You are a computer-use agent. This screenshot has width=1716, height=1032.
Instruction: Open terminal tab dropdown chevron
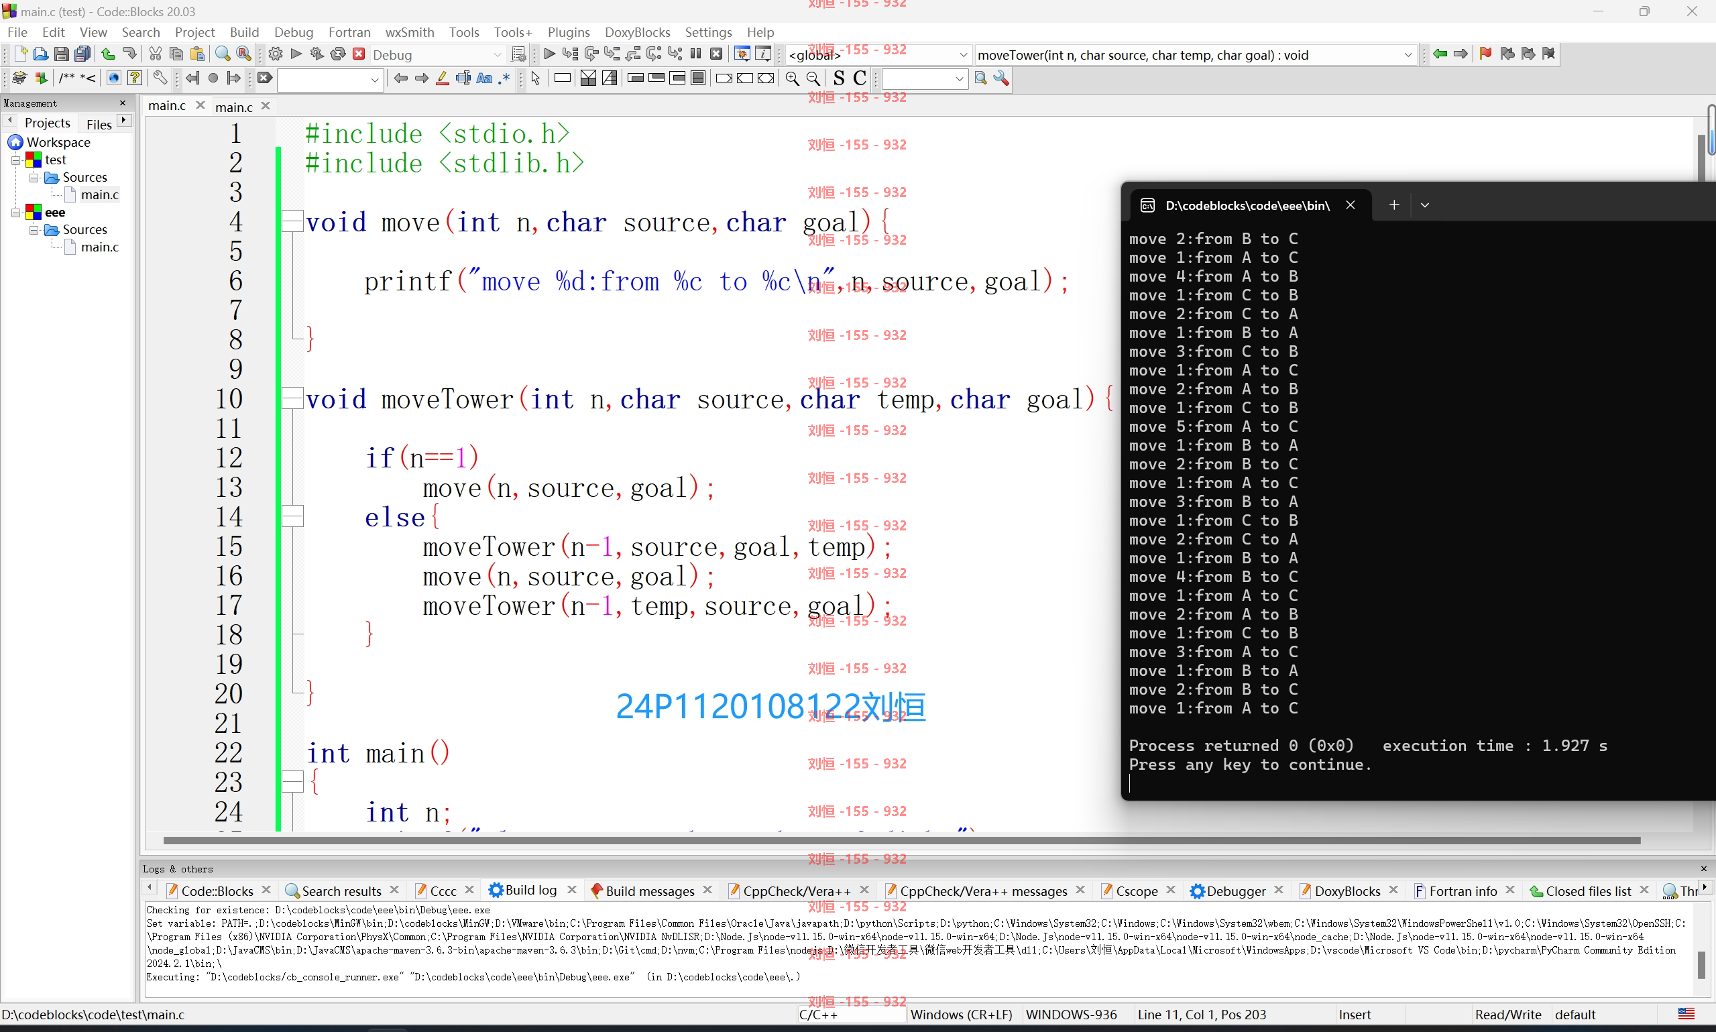(1425, 205)
